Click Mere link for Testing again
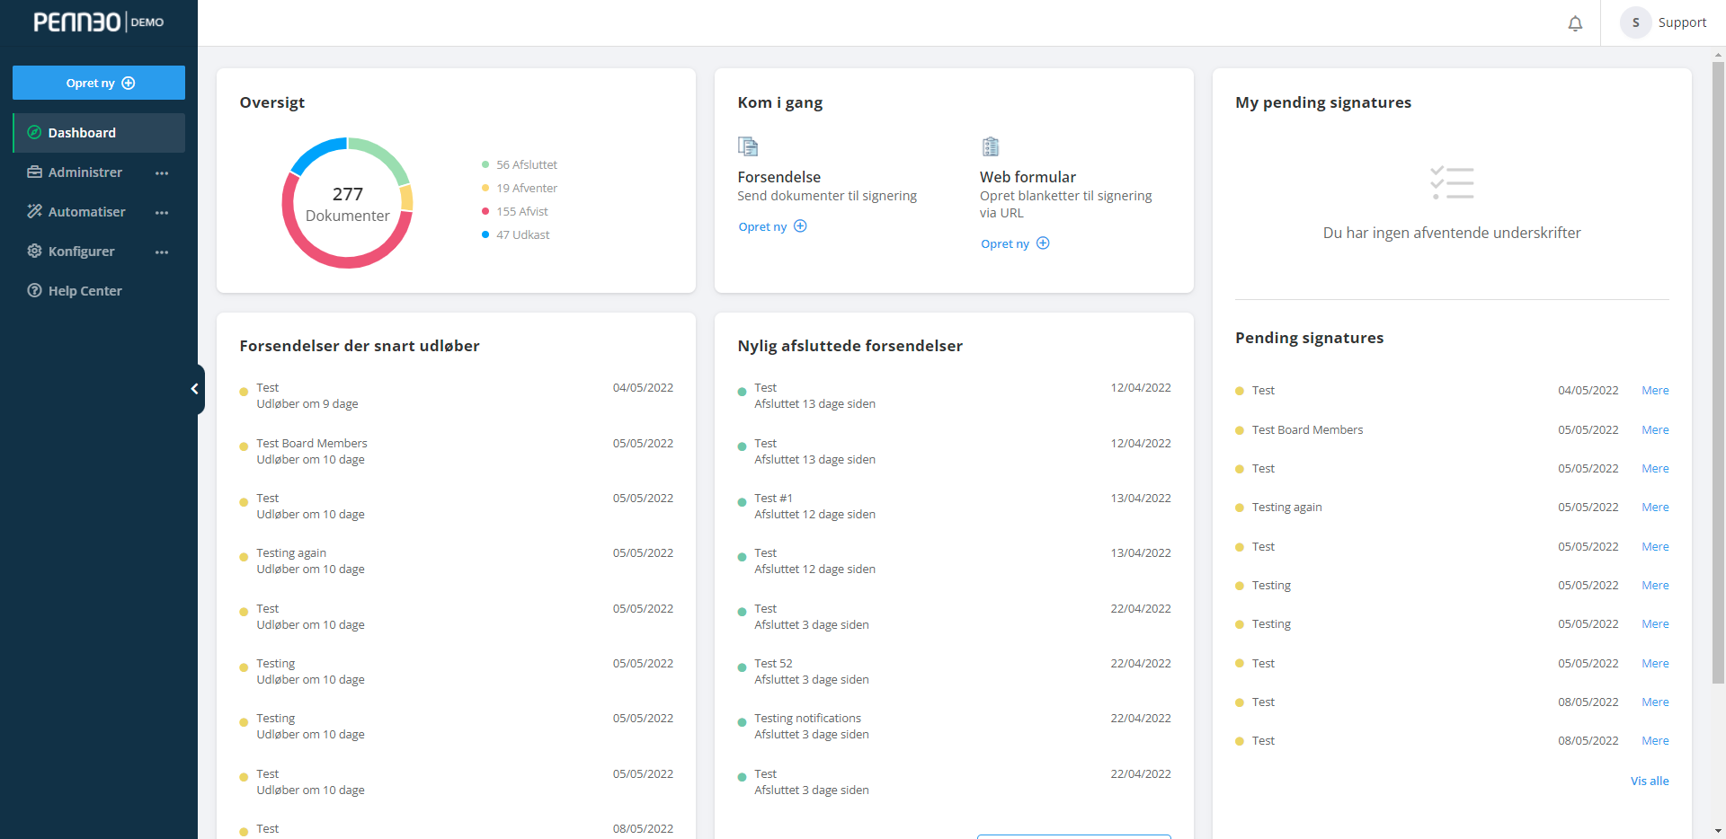Screen dimensions: 1726x839 1655,507
